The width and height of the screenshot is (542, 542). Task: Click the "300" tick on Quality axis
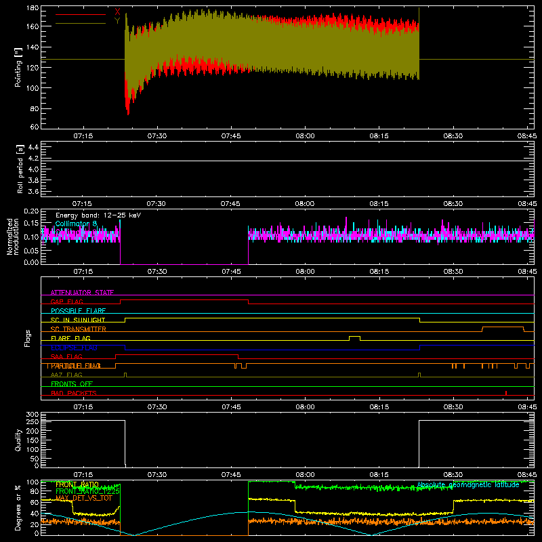tap(32, 415)
